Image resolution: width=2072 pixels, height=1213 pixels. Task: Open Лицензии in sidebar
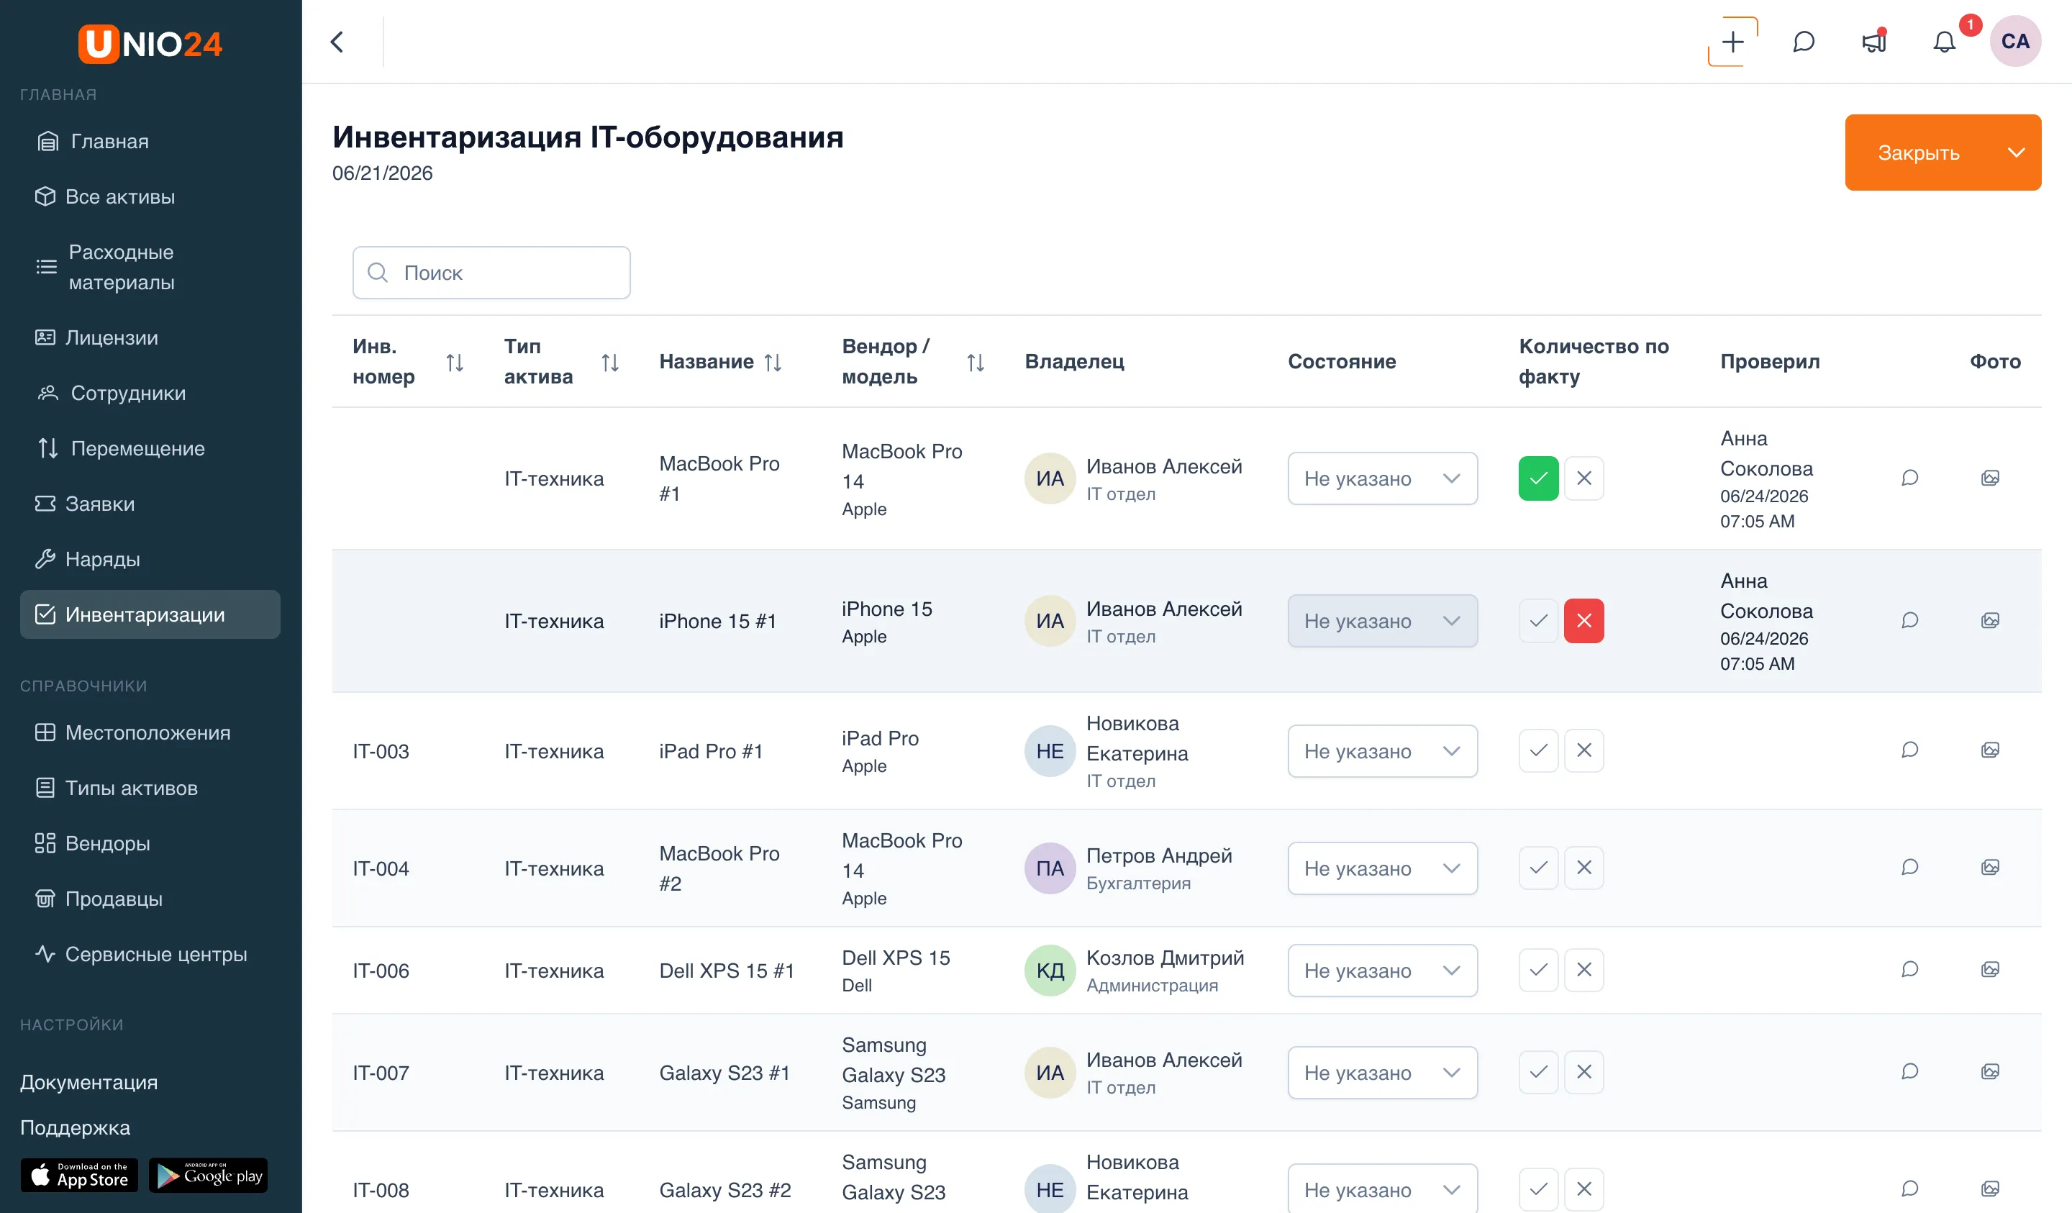(x=150, y=337)
